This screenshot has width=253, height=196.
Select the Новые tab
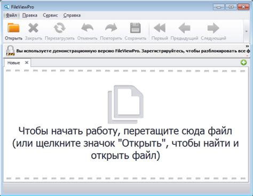coord(13,63)
